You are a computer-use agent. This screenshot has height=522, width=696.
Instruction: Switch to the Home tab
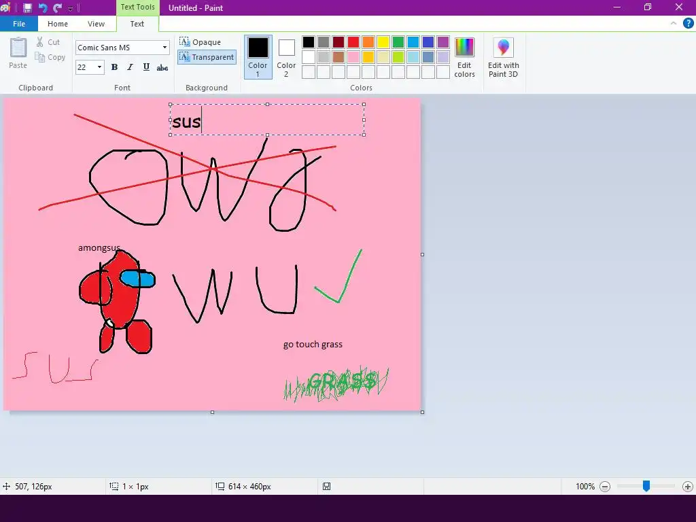click(x=58, y=24)
